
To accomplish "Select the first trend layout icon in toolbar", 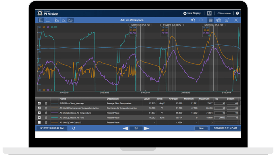I will 41,20.
